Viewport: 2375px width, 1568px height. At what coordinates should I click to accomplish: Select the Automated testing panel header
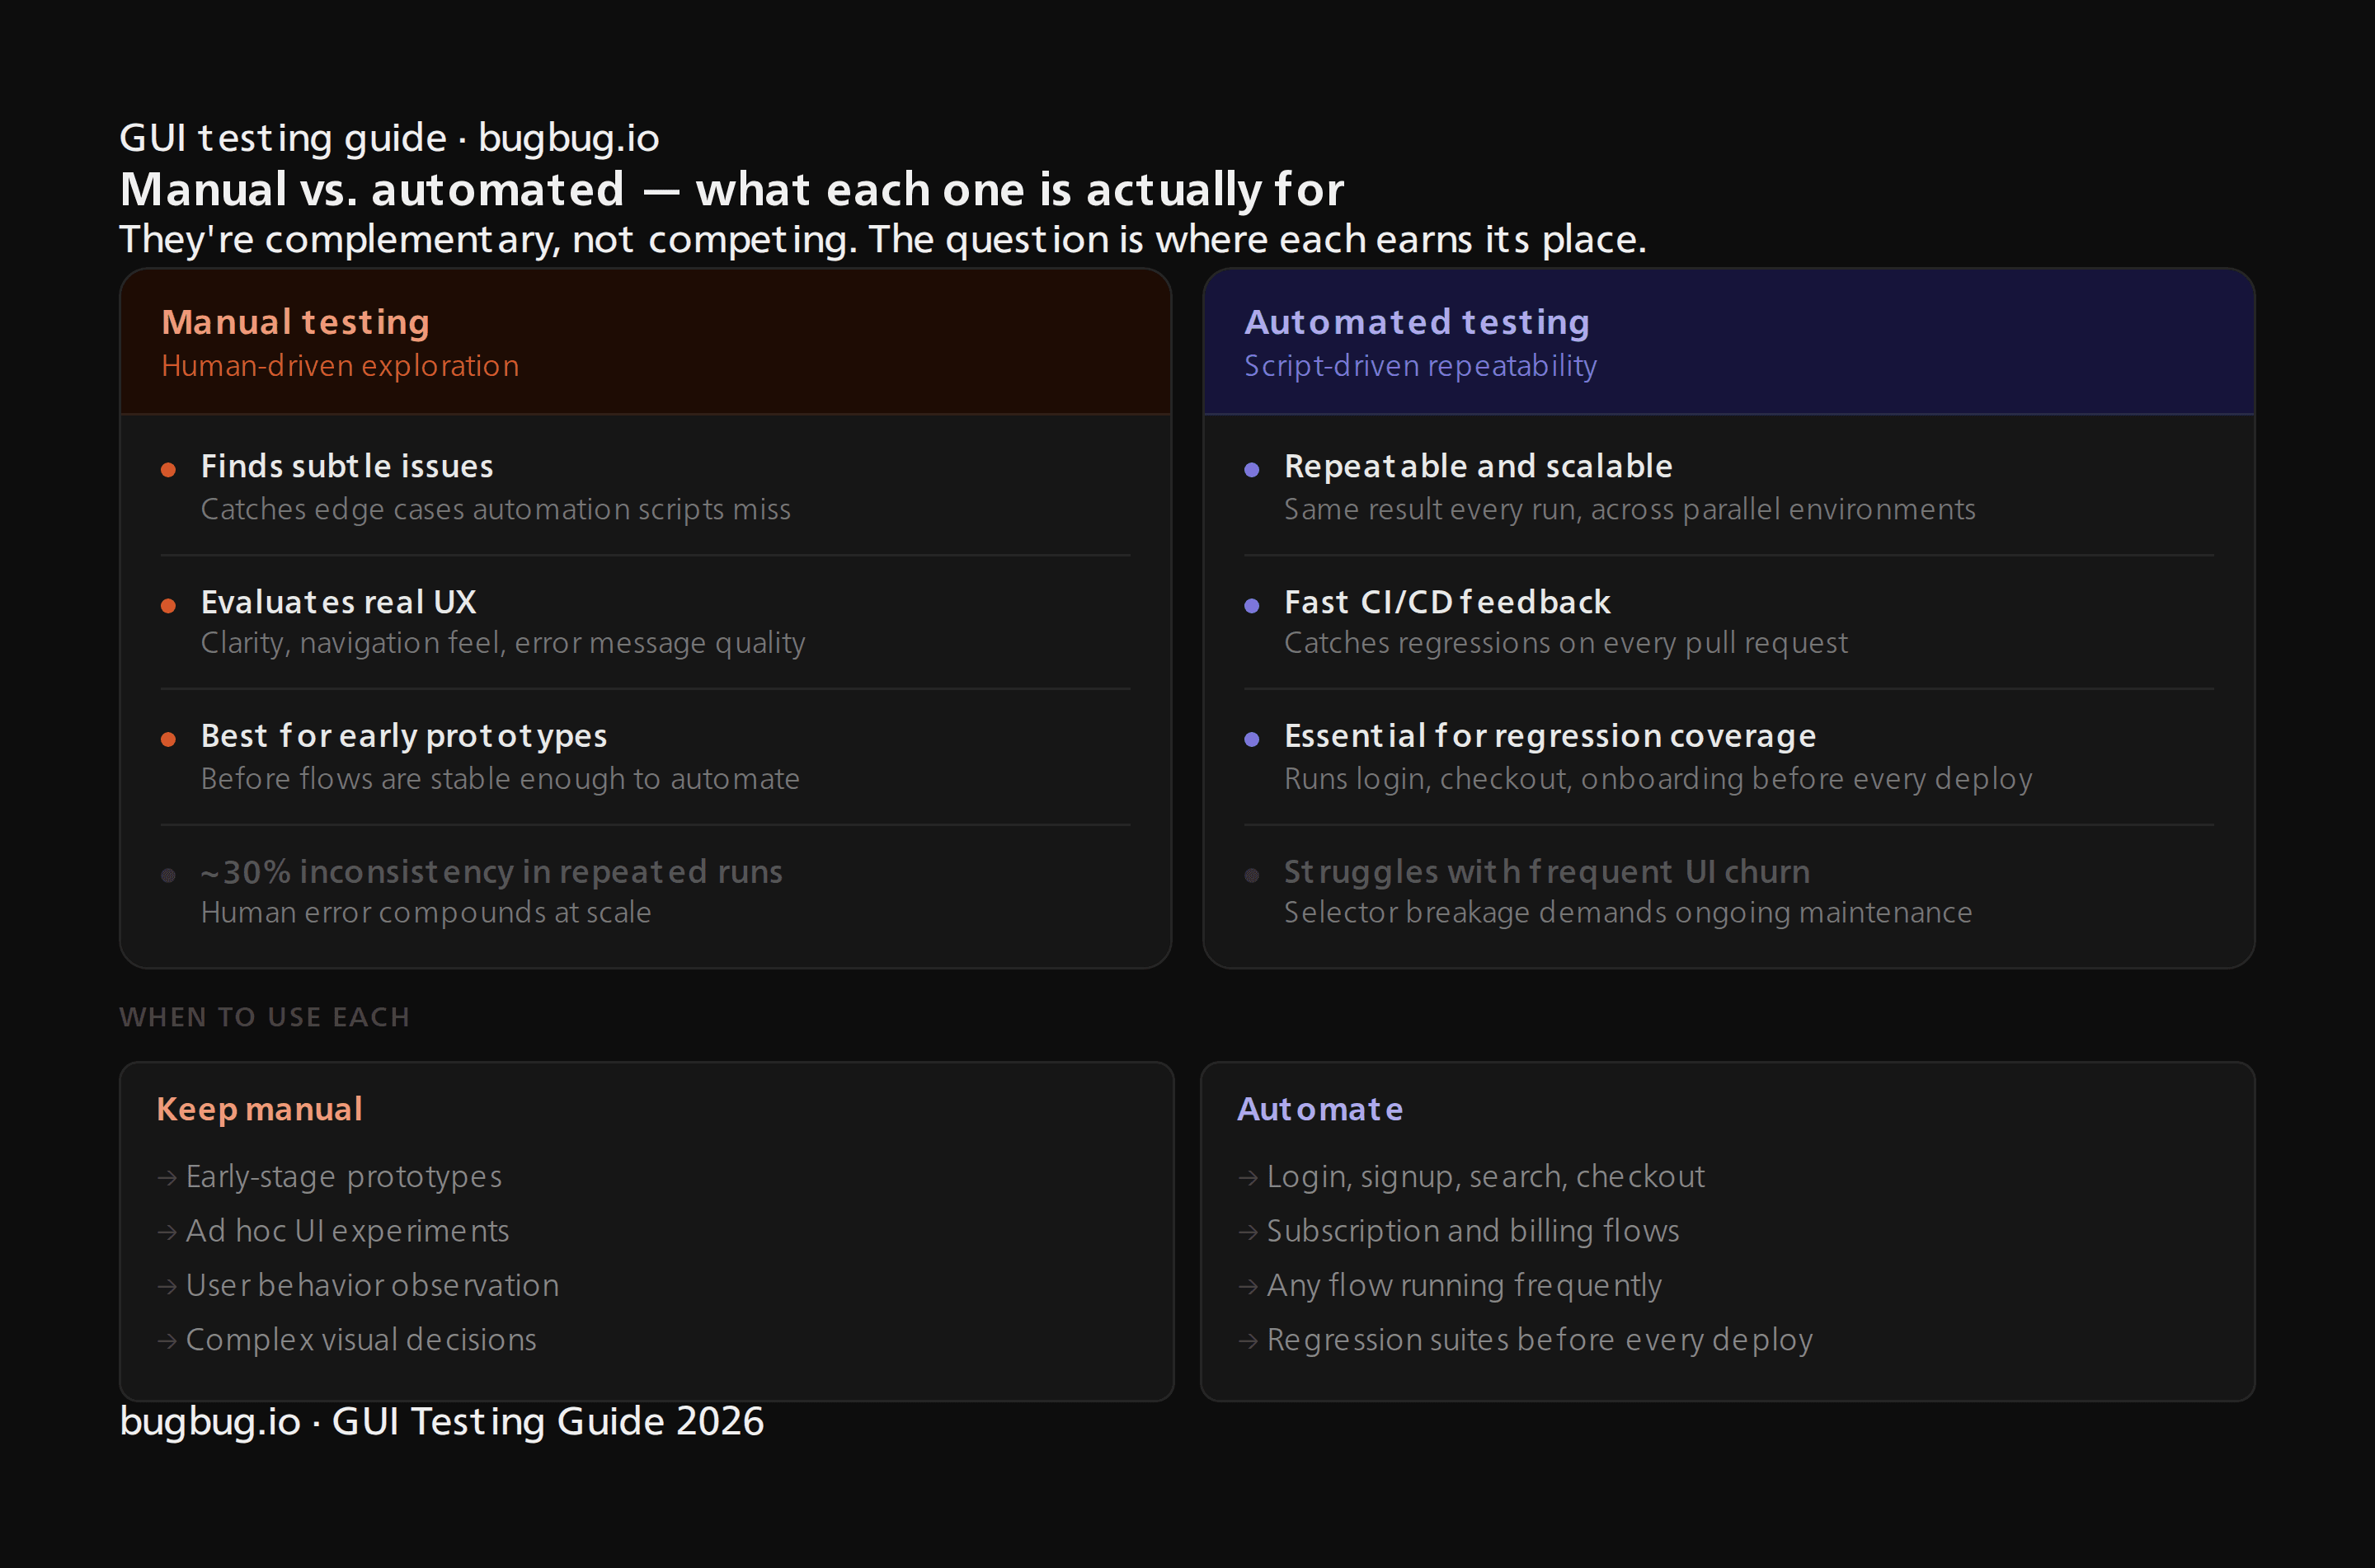tap(1417, 322)
